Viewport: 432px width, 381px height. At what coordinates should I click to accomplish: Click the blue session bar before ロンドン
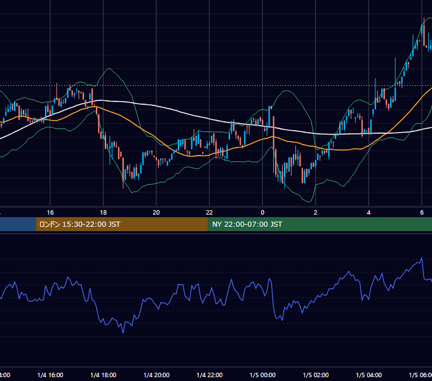click(x=18, y=224)
